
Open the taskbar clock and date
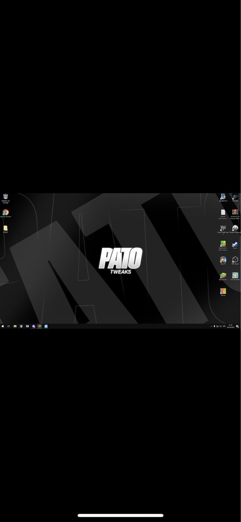point(231,326)
